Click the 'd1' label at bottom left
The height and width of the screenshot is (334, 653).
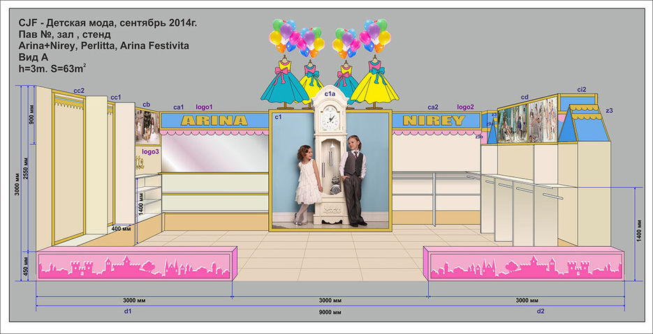[x=128, y=311]
